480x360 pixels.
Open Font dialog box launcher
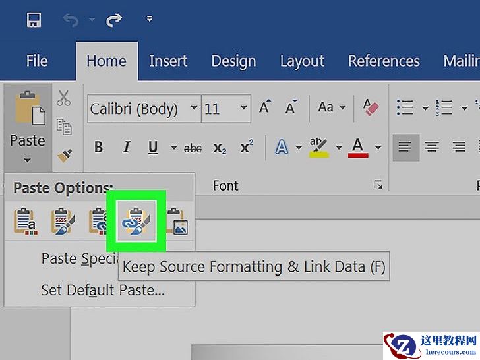pos(378,185)
